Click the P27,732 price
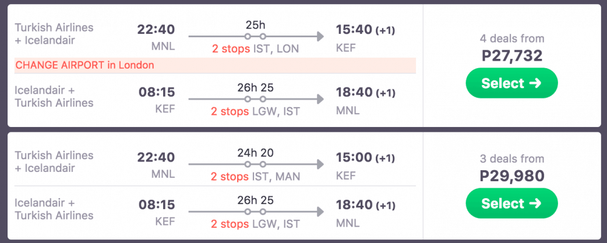The image size is (607, 243). coord(512,56)
